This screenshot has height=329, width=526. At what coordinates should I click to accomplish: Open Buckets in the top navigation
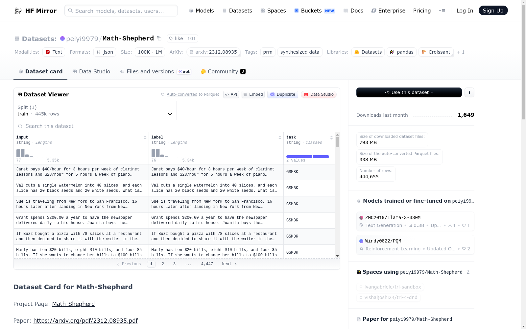315,11
